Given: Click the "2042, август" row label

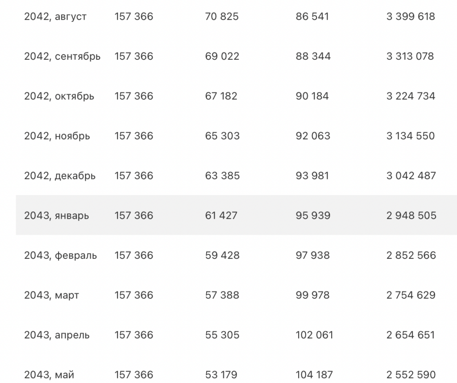Looking at the screenshot, I should (55, 17).
